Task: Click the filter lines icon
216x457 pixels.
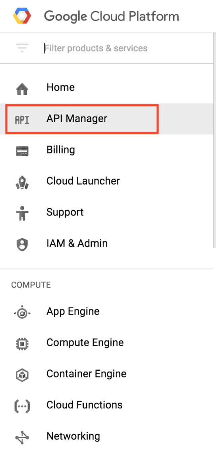Action: coord(22,48)
